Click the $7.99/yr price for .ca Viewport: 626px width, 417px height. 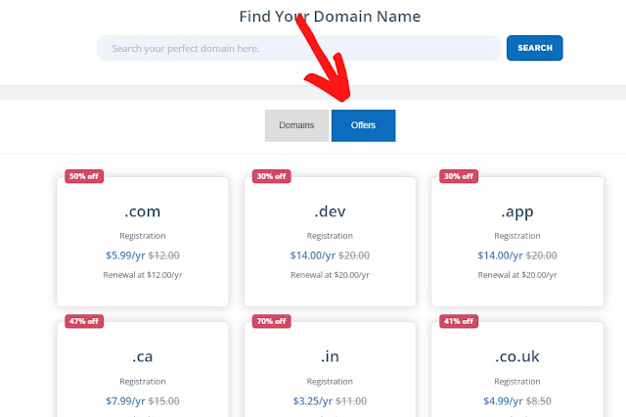[x=125, y=401]
